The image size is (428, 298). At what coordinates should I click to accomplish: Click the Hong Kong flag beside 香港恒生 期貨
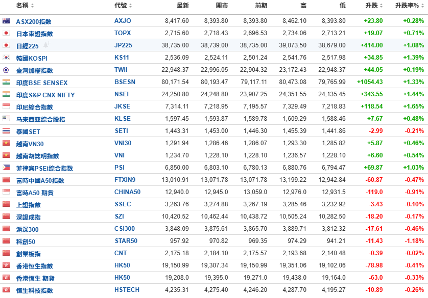(6, 277)
